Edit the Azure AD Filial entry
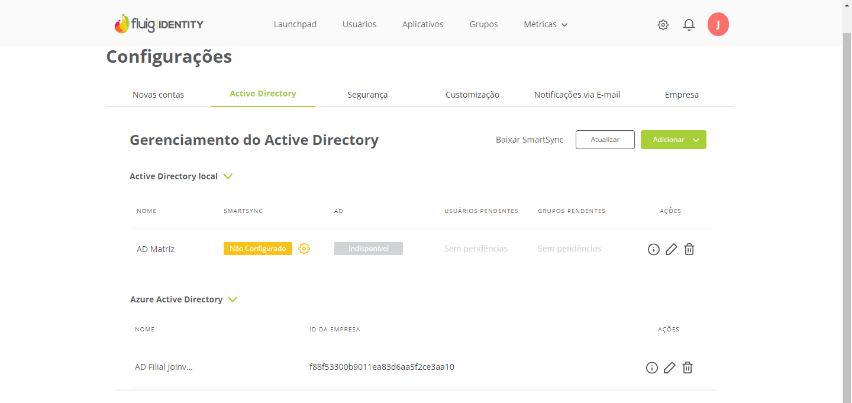Viewport: 852px width, 403px height. tap(669, 367)
